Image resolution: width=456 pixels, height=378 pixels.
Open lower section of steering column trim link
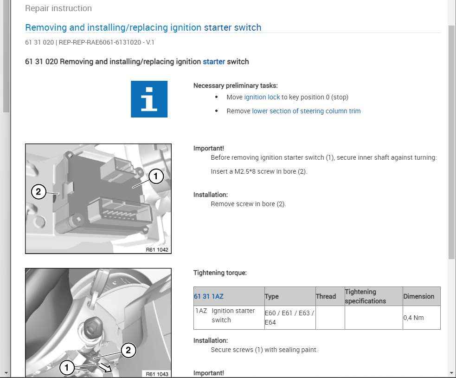pyautogui.click(x=306, y=111)
